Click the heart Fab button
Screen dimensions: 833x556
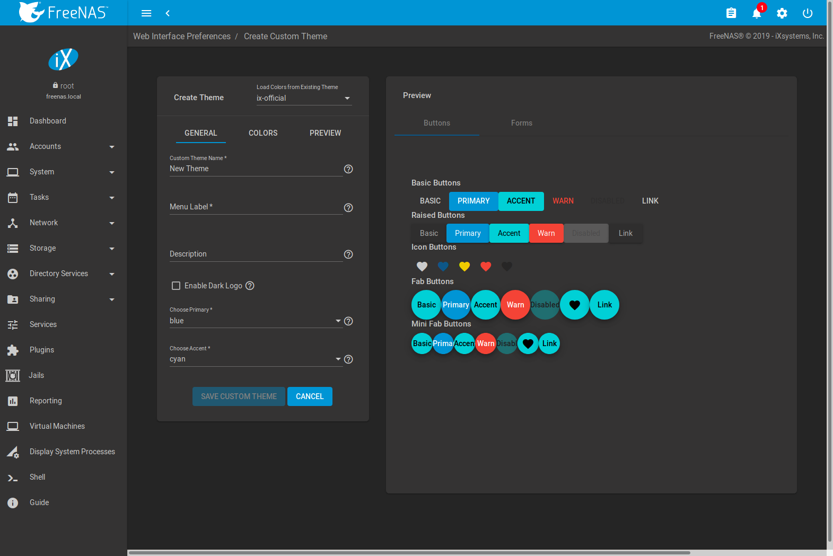(x=575, y=305)
